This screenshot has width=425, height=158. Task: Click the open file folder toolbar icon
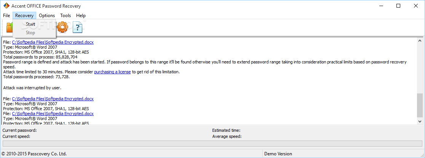(x=8, y=27)
